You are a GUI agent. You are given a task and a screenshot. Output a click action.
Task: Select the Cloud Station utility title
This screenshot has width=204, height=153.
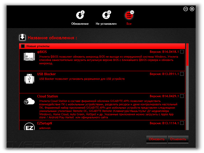(x=47, y=96)
